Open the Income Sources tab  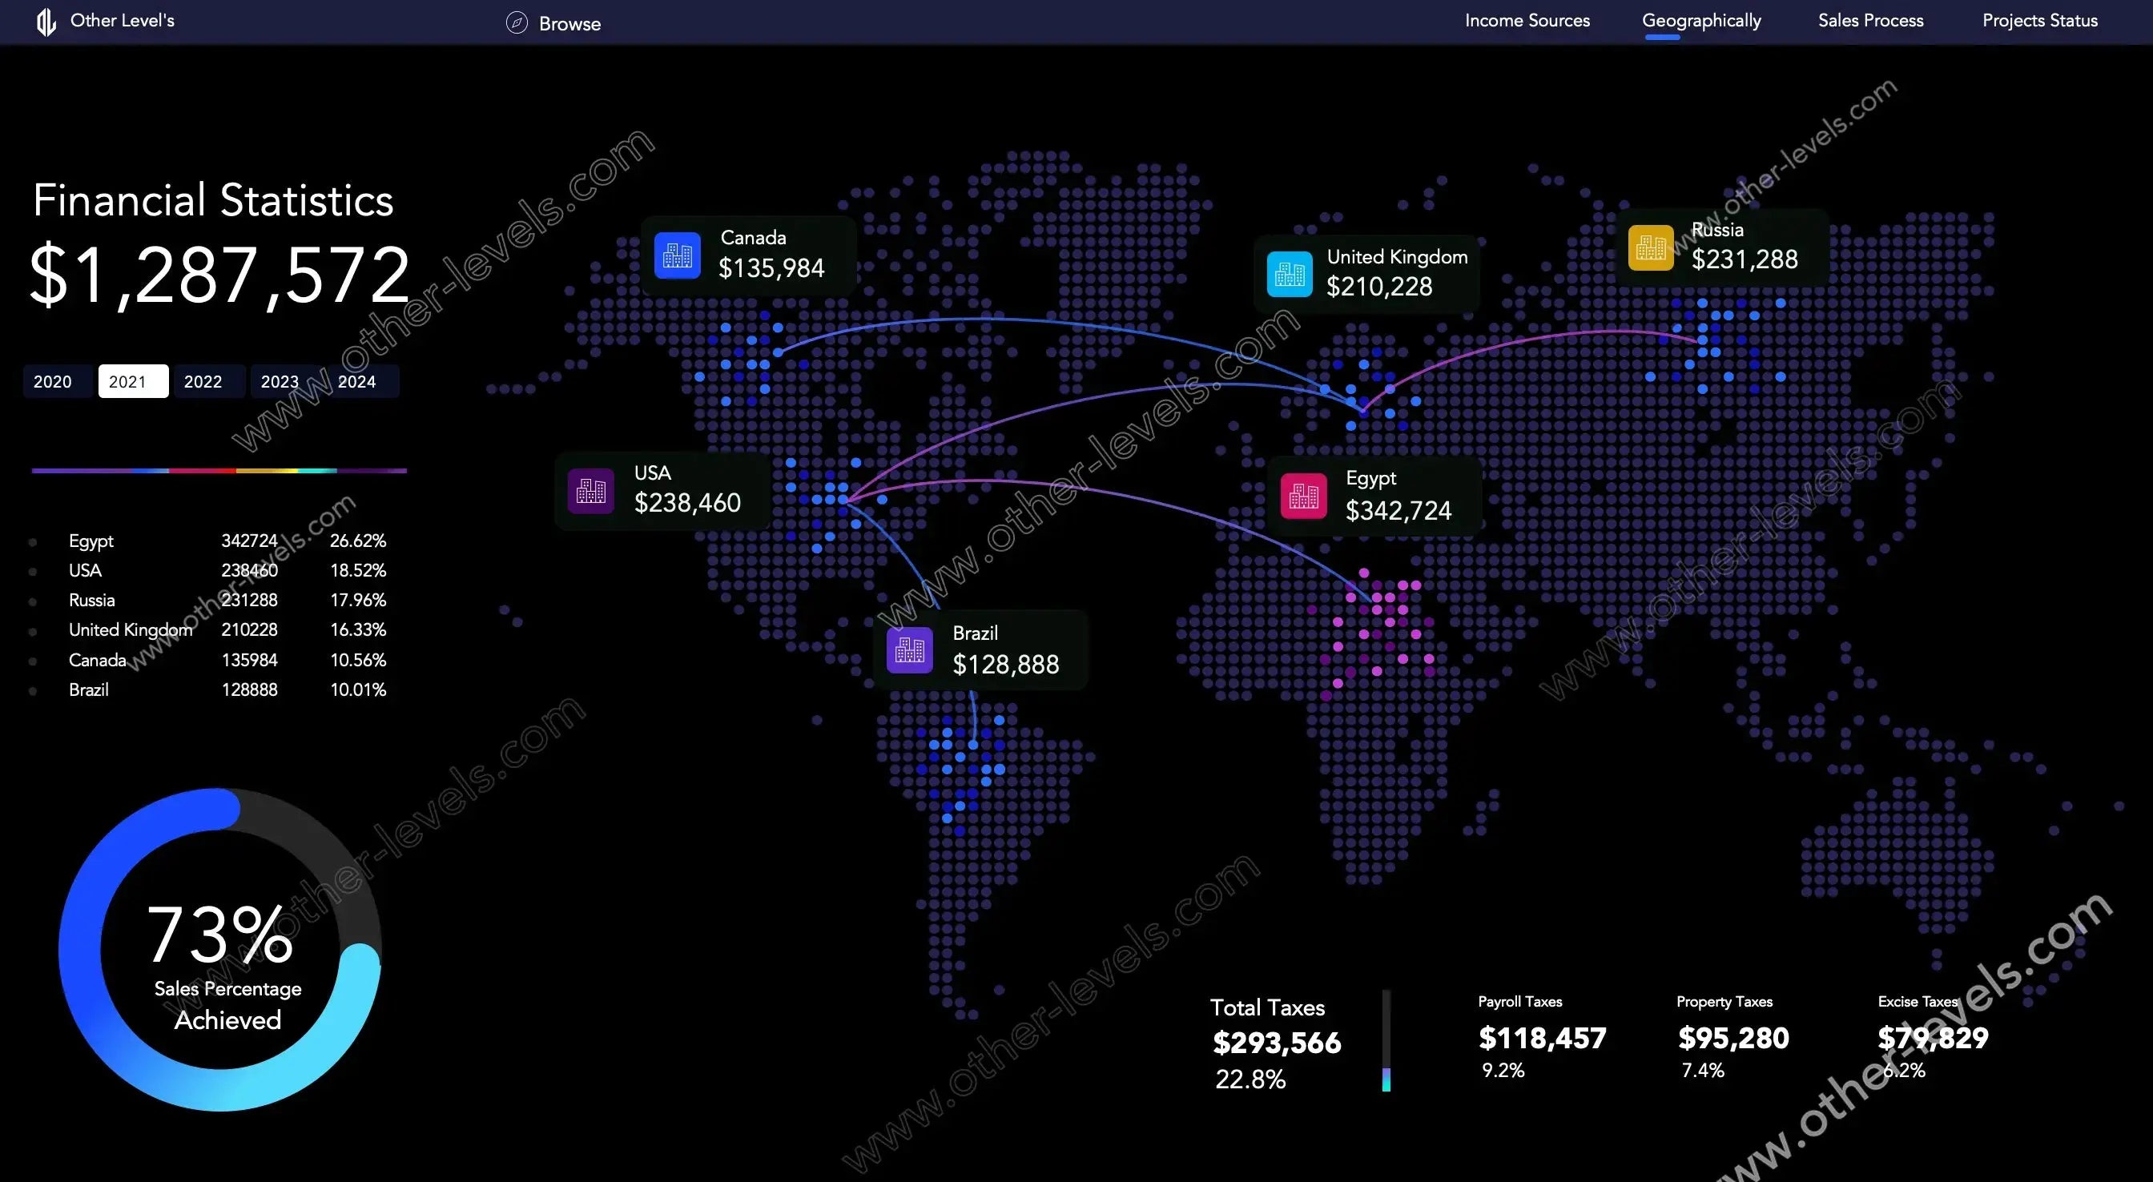(1527, 21)
